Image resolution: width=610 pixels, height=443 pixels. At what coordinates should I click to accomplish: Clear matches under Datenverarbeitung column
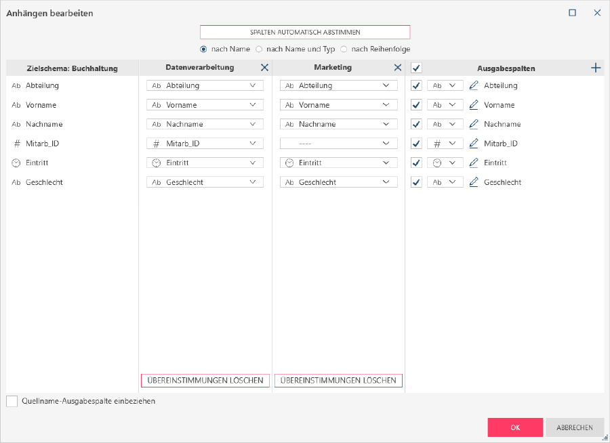pyautogui.click(x=205, y=381)
